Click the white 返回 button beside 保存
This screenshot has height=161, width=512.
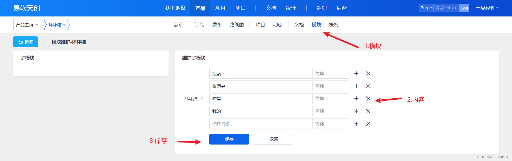coord(274,139)
